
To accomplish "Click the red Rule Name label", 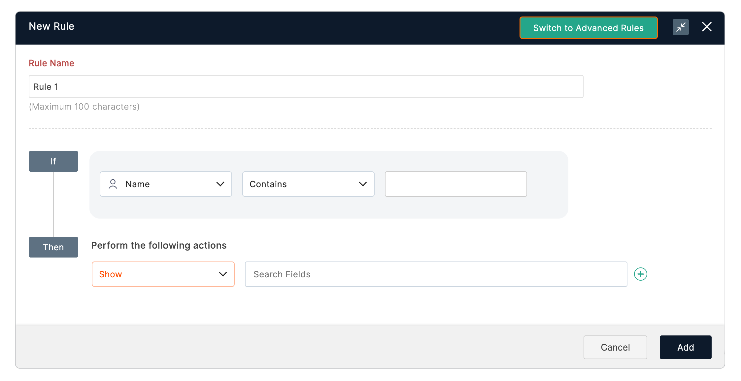I will (x=51, y=63).
